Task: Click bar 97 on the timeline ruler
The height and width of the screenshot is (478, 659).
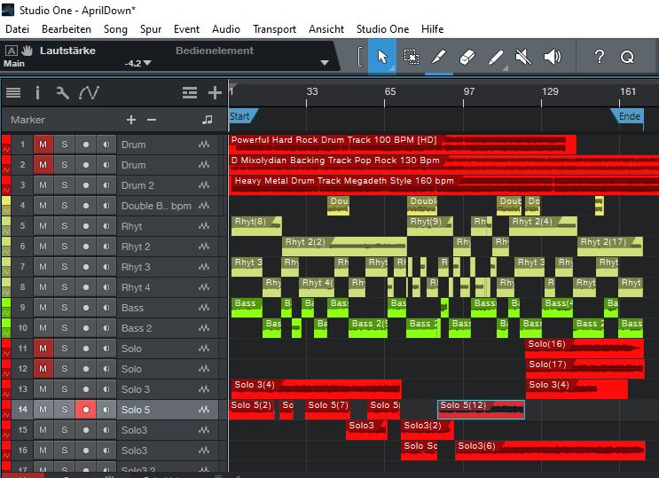Action: click(x=469, y=91)
